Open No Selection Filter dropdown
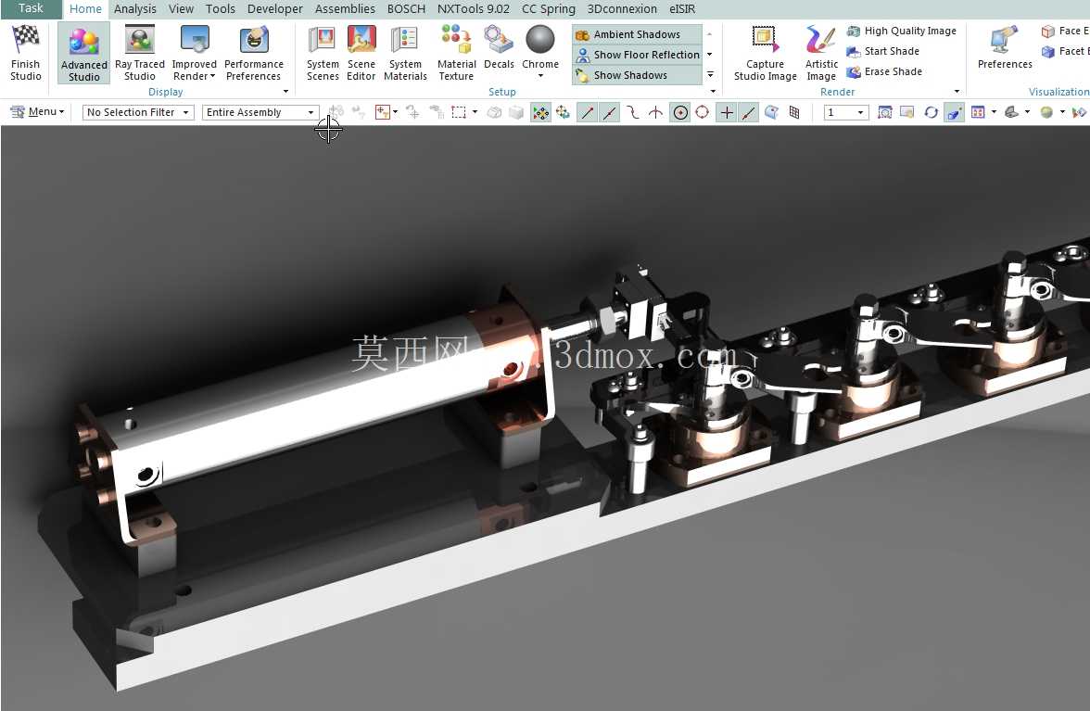 (x=137, y=112)
